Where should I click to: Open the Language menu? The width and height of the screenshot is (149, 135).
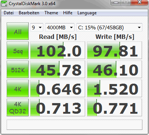[87, 13]
